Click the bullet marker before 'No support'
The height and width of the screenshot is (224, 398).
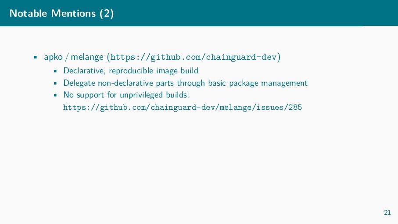pyautogui.click(x=55, y=95)
